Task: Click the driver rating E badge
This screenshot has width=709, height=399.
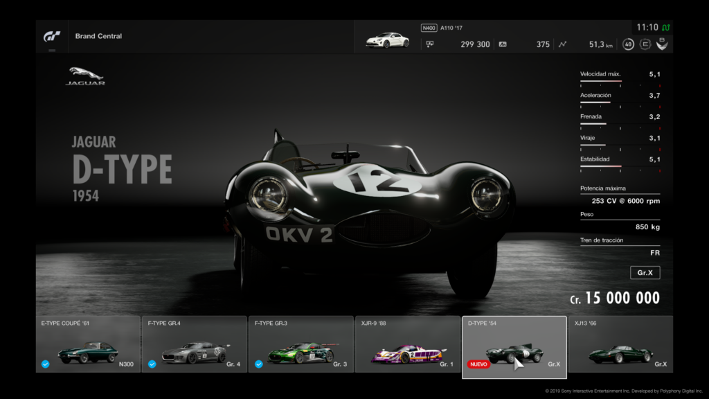Action: pyautogui.click(x=645, y=44)
